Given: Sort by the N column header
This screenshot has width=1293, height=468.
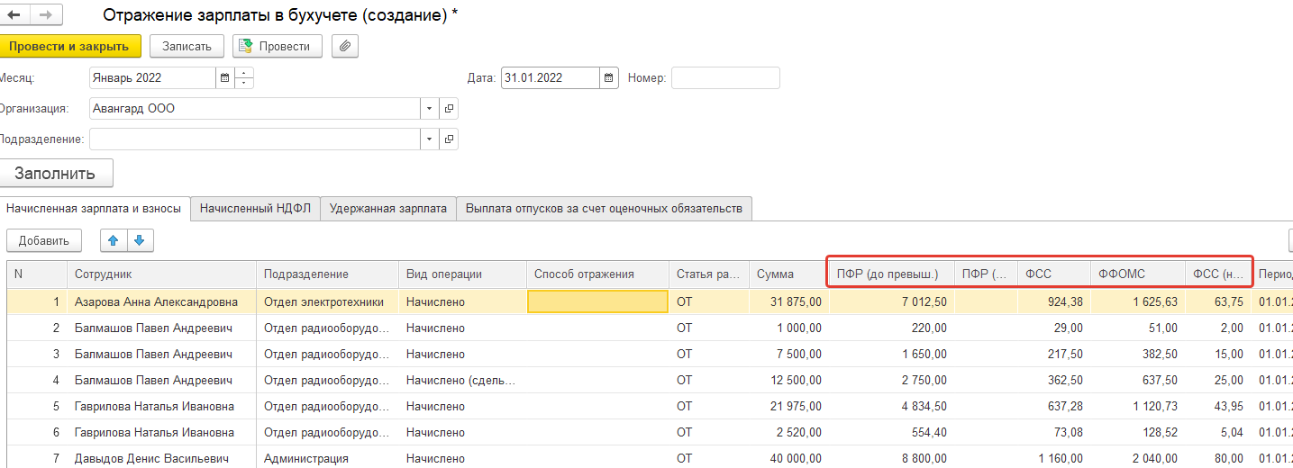Looking at the screenshot, I should click(37, 274).
